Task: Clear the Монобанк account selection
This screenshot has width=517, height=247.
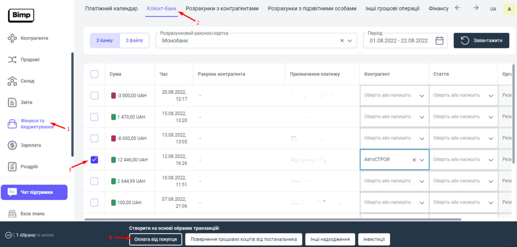Action: tap(342, 41)
